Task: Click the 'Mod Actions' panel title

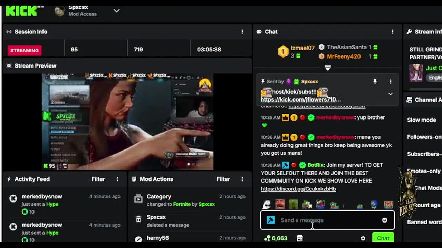Action: (156, 179)
